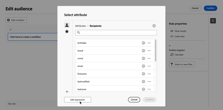Open more options for lastmodified
This screenshot has height=110, width=223.
pos(149,82)
